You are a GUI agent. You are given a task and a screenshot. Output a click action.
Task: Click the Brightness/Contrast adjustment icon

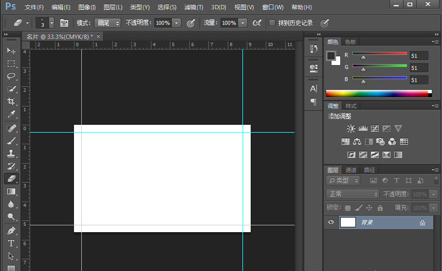pos(351,129)
